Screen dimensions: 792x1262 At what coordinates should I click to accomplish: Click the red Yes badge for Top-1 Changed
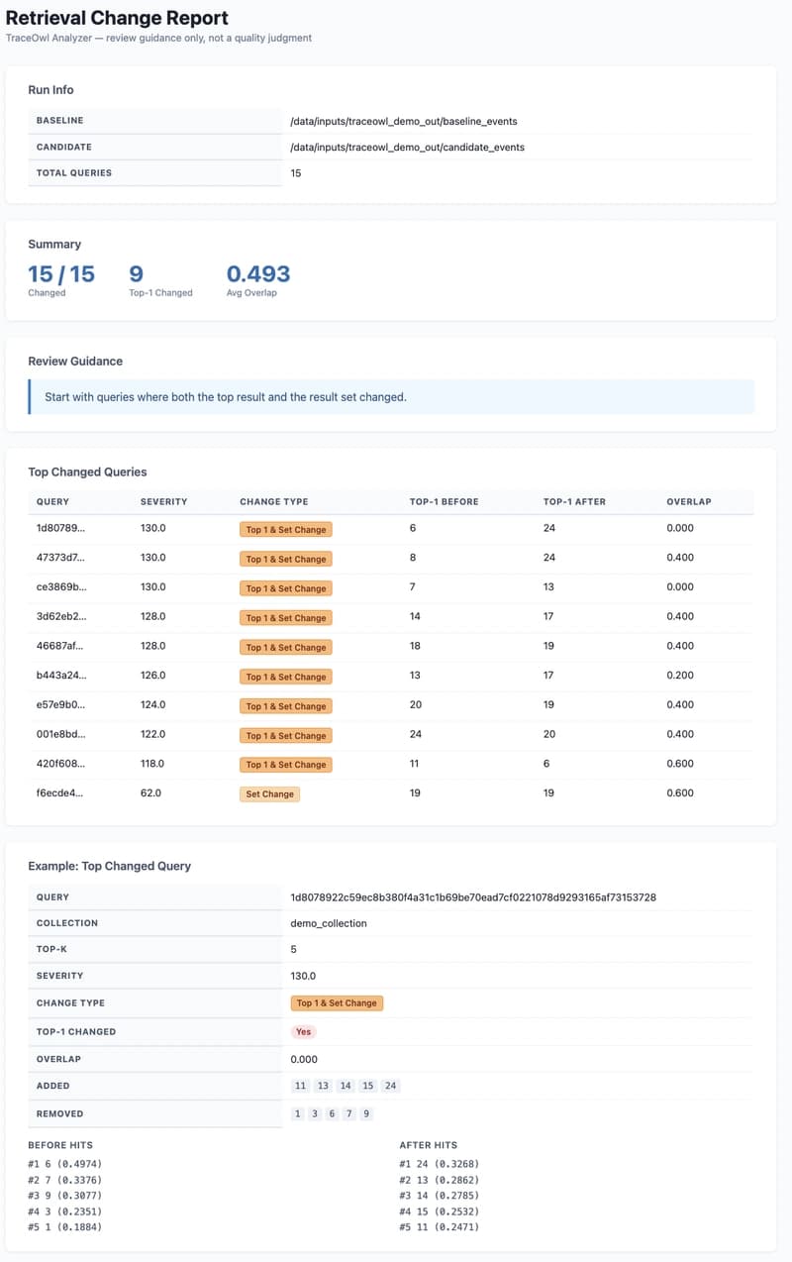coord(303,1032)
